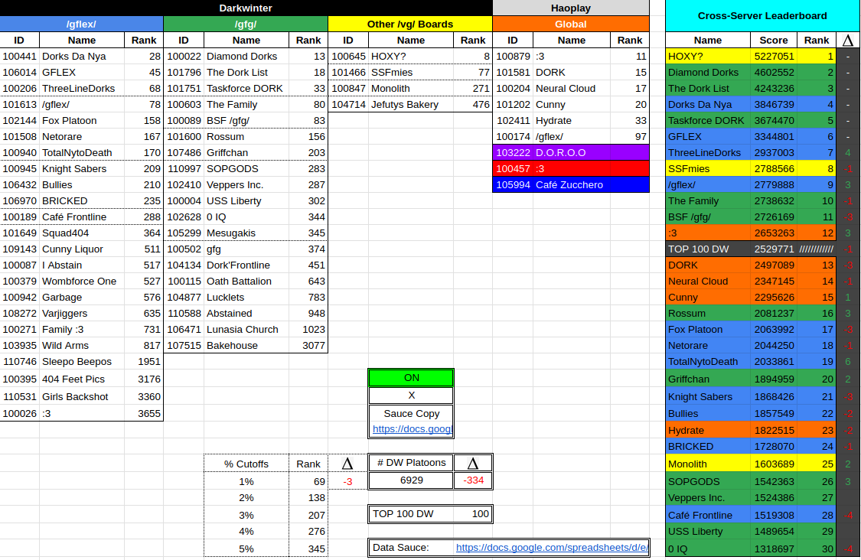The height and width of the screenshot is (560, 861).
Task: Select the Neural Cloud cell in Global table
Action: [571, 89]
